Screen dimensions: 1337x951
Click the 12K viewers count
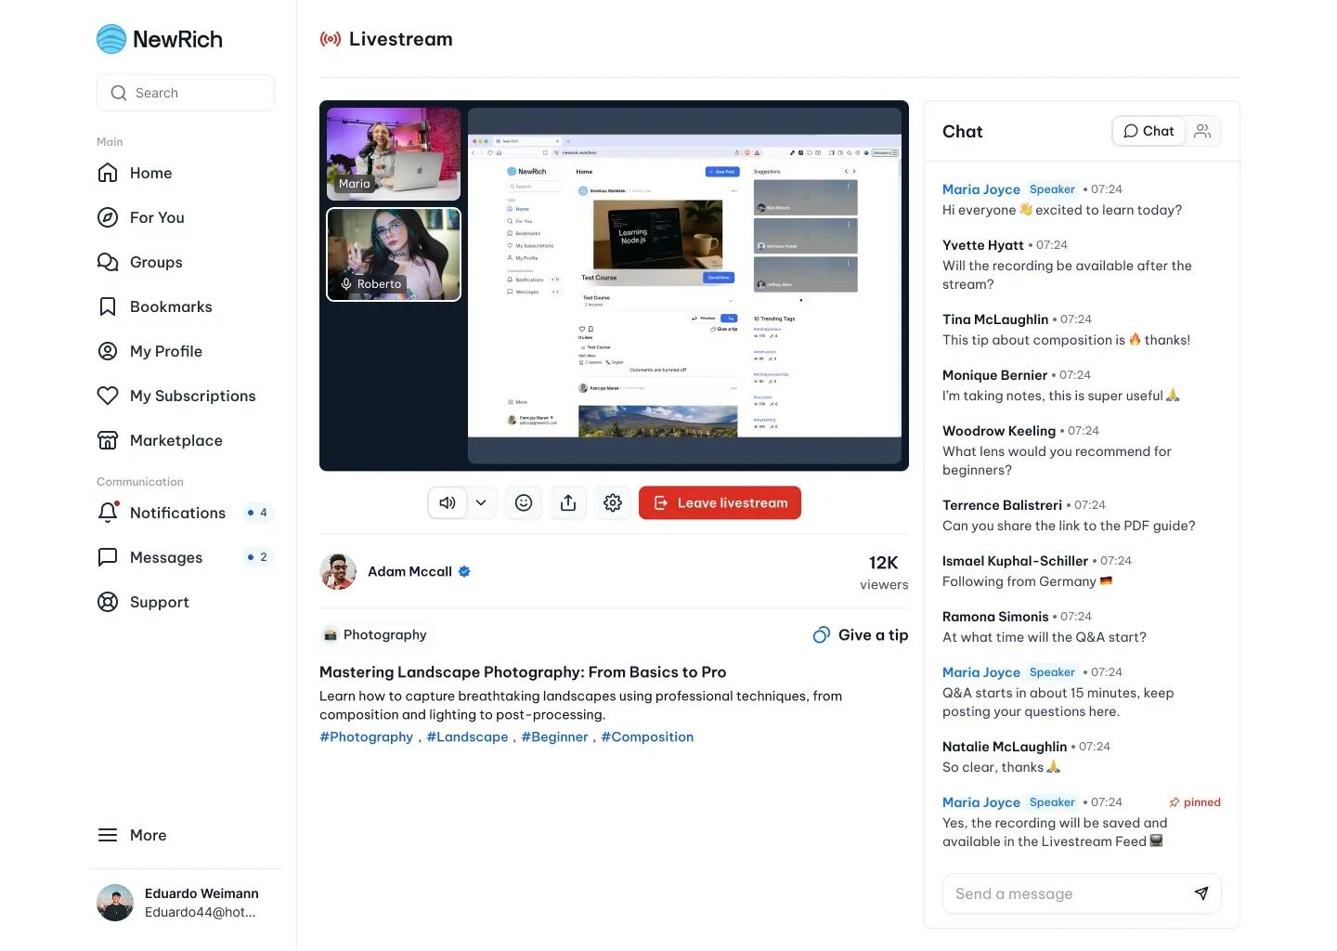(884, 572)
